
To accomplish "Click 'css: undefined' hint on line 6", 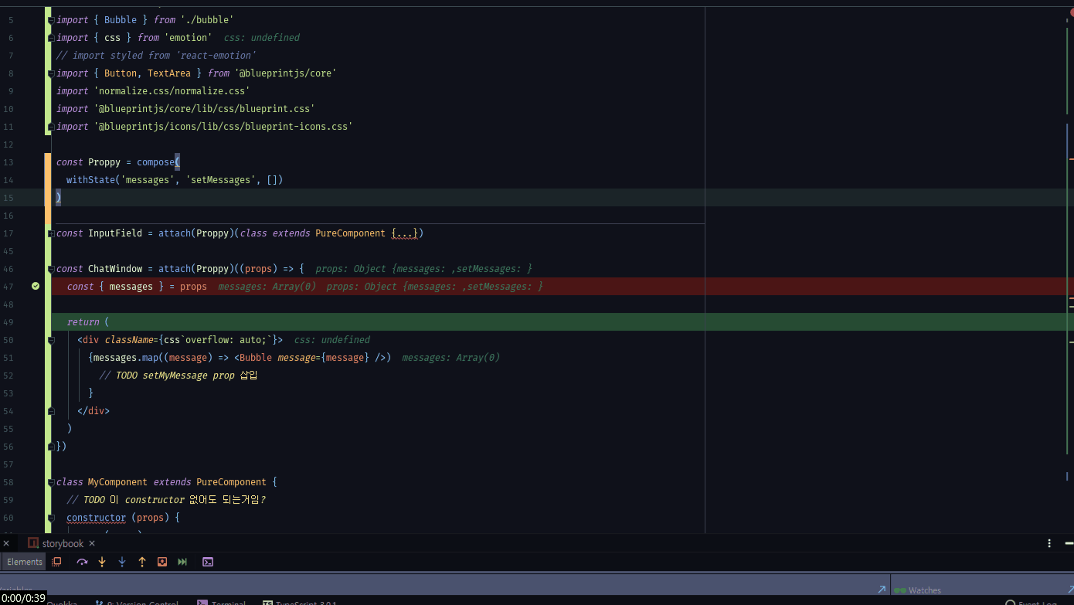I will (261, 38).
